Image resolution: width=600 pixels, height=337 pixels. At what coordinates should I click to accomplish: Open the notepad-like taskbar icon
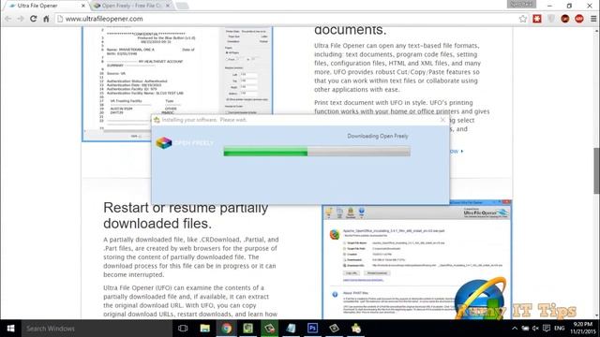291,329
